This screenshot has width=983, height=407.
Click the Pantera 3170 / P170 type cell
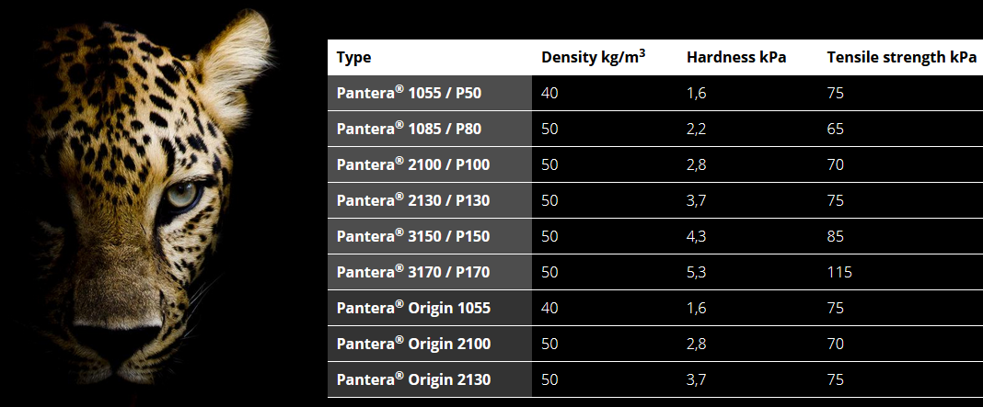coord(413,273)
